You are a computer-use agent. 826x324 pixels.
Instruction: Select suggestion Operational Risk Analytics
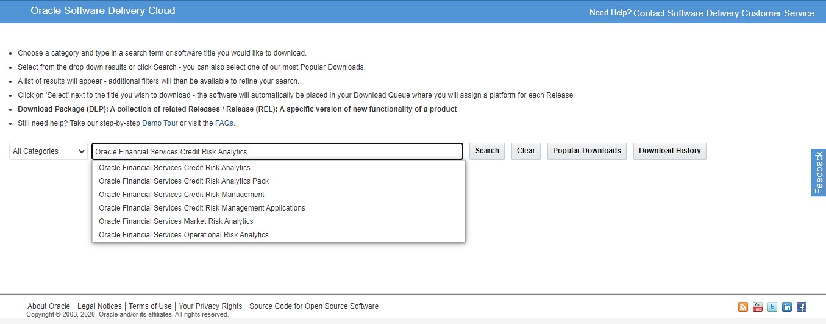[279, 235]
